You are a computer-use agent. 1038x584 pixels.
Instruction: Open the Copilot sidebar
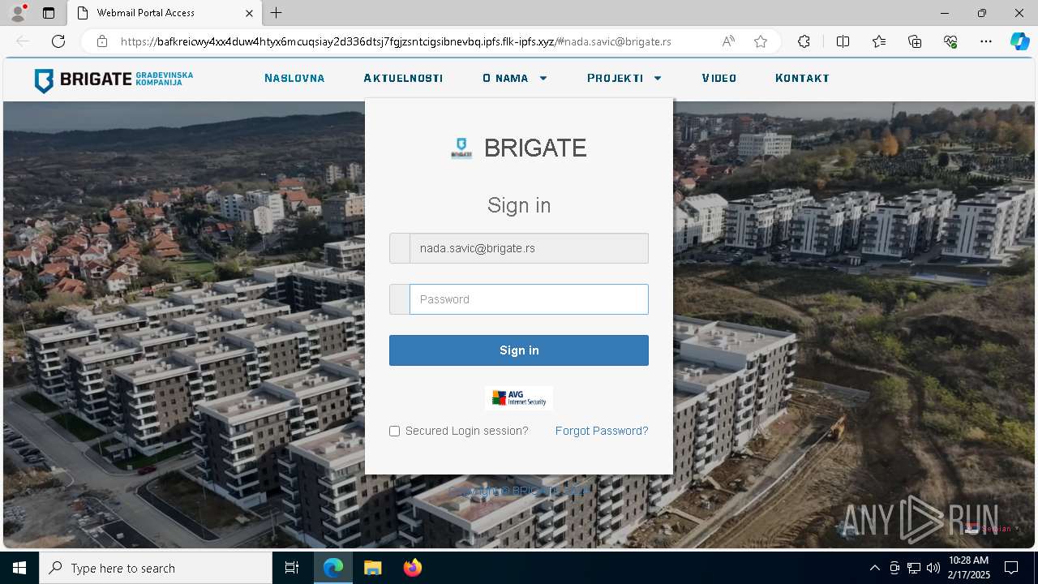click(1019, 41)
